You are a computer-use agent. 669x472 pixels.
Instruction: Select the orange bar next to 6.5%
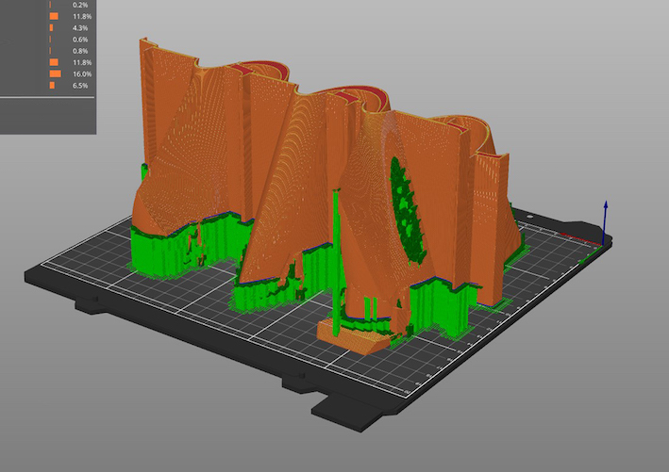coord(52,86)
